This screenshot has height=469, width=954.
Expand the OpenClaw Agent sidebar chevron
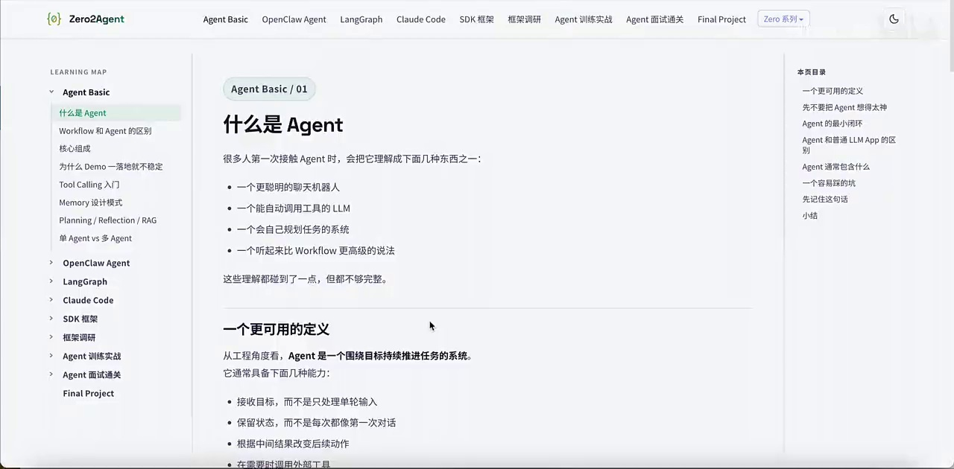click(51, 263)
